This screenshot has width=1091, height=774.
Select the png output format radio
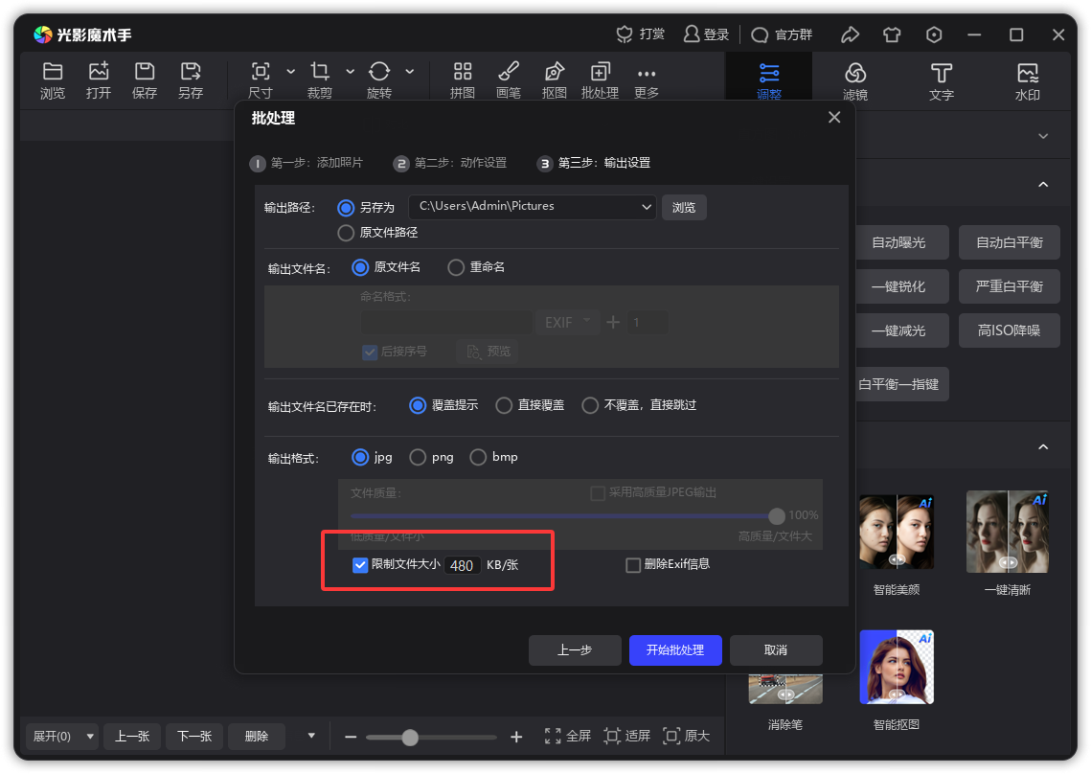(x=418, y=458)
